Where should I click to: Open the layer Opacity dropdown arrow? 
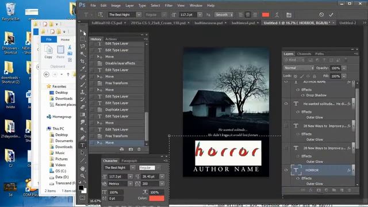344,68
